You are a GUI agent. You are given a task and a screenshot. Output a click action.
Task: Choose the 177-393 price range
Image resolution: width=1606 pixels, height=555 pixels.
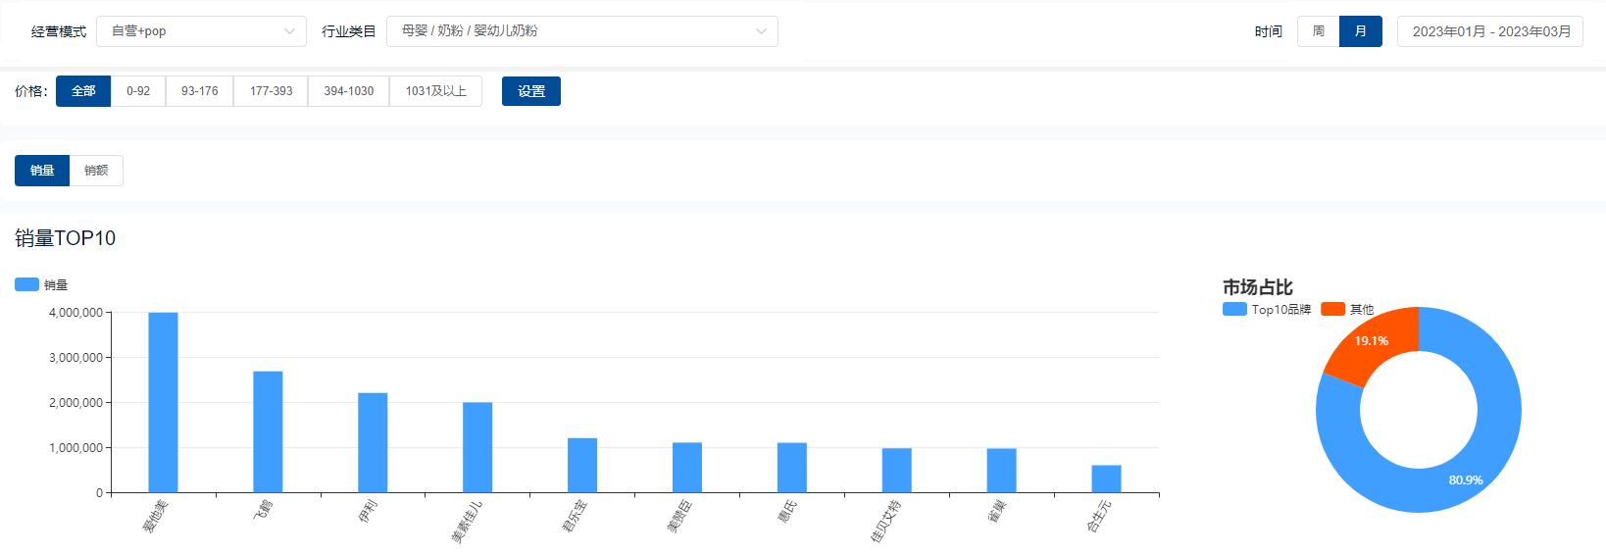[x=271, y=91]
